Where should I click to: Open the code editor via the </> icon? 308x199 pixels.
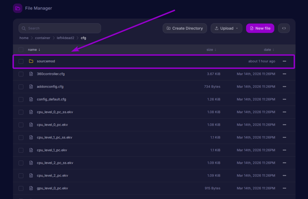pyautogui.click(x=284, y=28)
